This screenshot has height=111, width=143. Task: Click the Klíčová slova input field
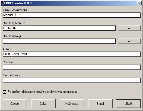[72, 80]
